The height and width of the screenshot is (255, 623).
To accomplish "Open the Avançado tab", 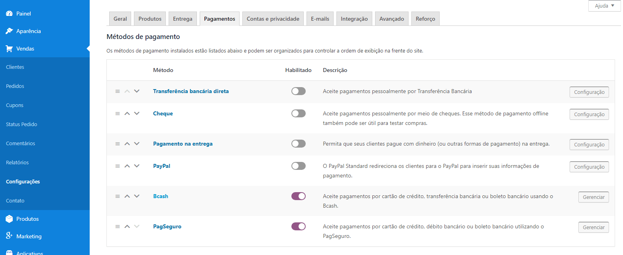I will [x=392, y=19].
